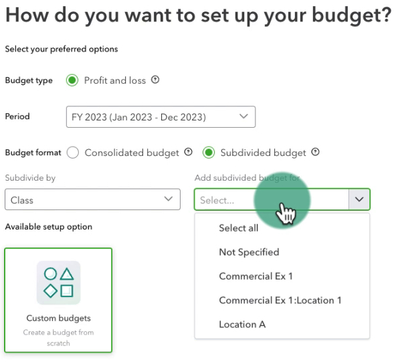Expand the Subdivide by Class dropdown
Image resolution: width=396 pixels, height=364 pixels.
(x=93, y=199)
